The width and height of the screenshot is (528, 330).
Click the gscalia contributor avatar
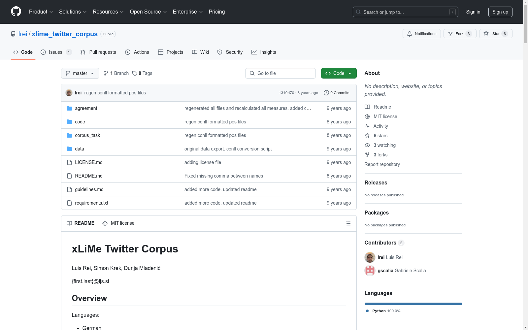point(370,271)
